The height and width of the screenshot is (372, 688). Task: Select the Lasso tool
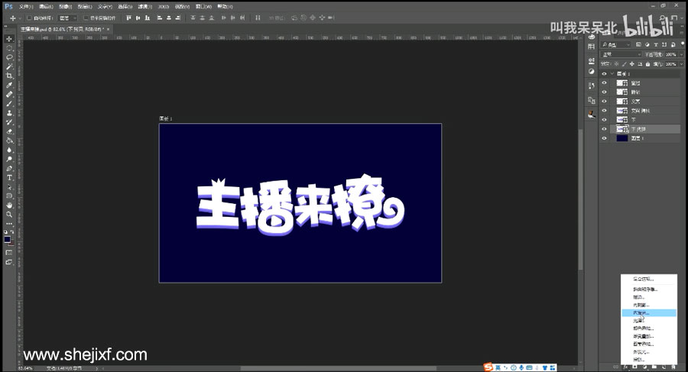point(9,57)
